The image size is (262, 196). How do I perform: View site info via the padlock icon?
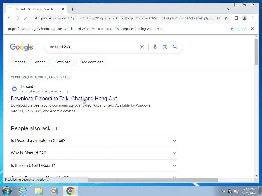click(36, 18)
